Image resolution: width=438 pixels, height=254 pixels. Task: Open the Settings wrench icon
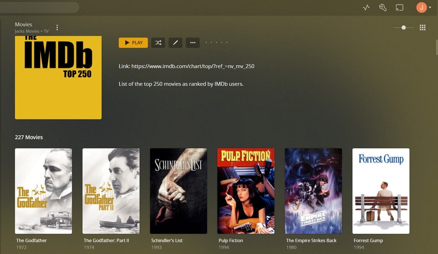click(383, 8)
